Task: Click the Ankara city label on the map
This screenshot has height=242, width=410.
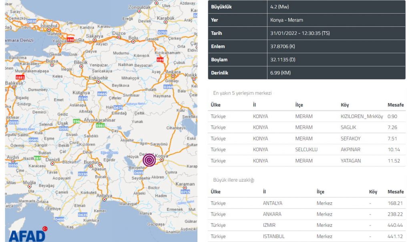Action: tap(173, 72)
